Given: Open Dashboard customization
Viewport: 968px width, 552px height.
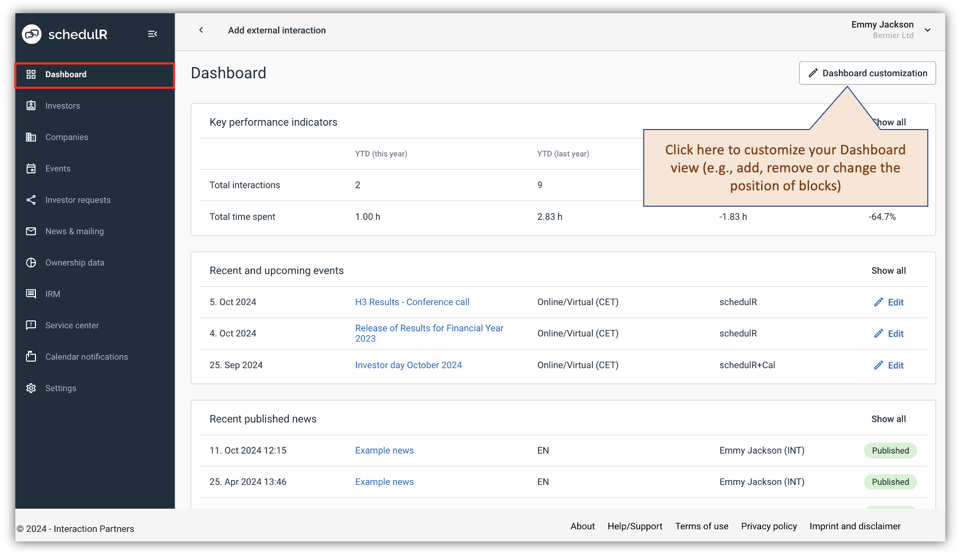Looking at the screenshot, I should [867, 73].
